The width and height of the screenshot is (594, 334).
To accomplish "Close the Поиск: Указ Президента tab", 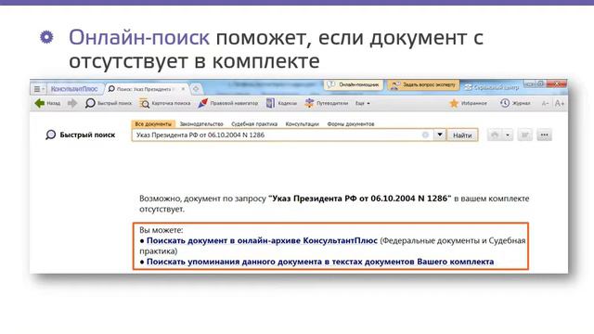I will coord(184,89).
